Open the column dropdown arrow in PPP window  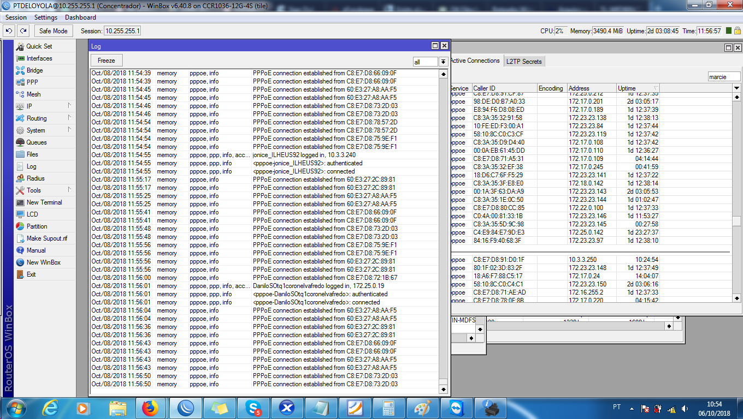pyautogui.click(x=736, y=88)
